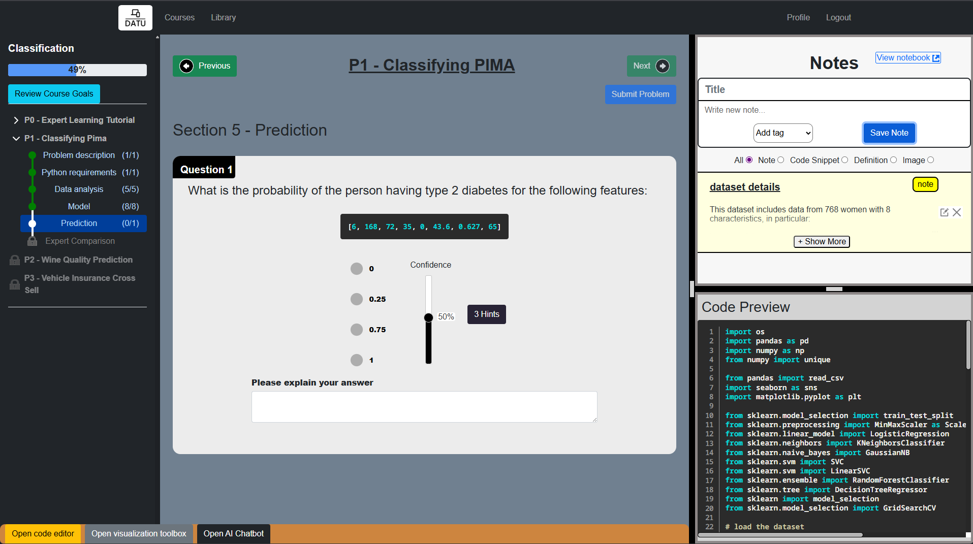Click the lock icon beside Expert Comparison
The width and height of the screenshot is (973, 544).
pyautogui.click(x=32, y=241)
